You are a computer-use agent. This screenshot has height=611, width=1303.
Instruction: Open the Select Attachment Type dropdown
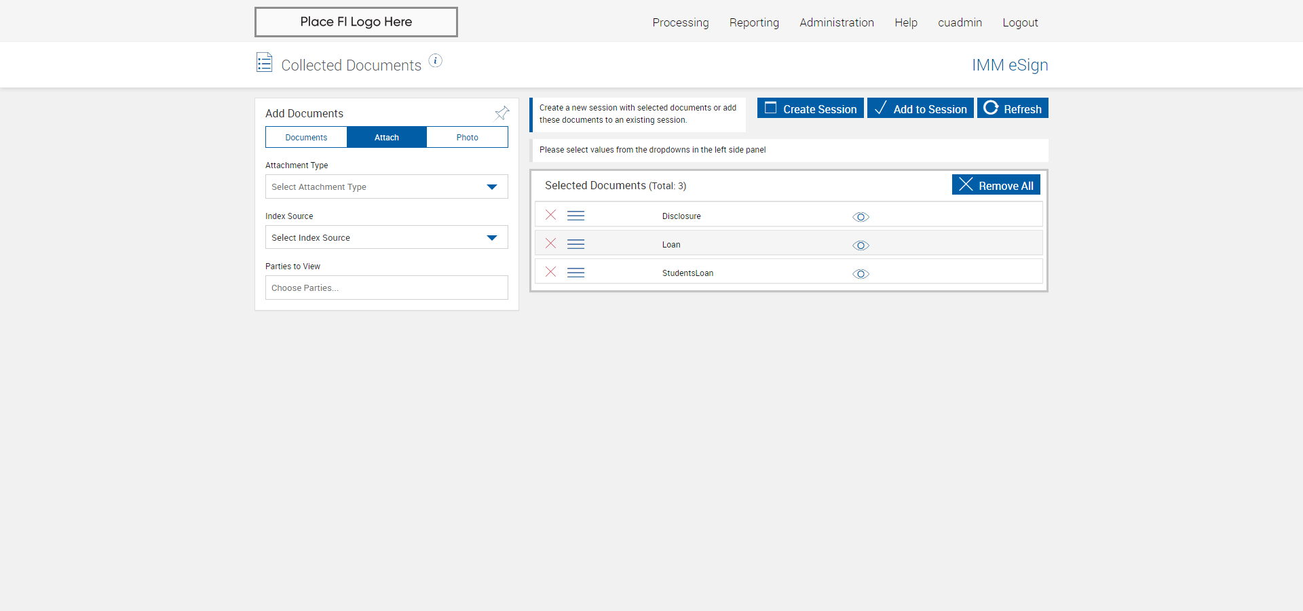[386, 186]
